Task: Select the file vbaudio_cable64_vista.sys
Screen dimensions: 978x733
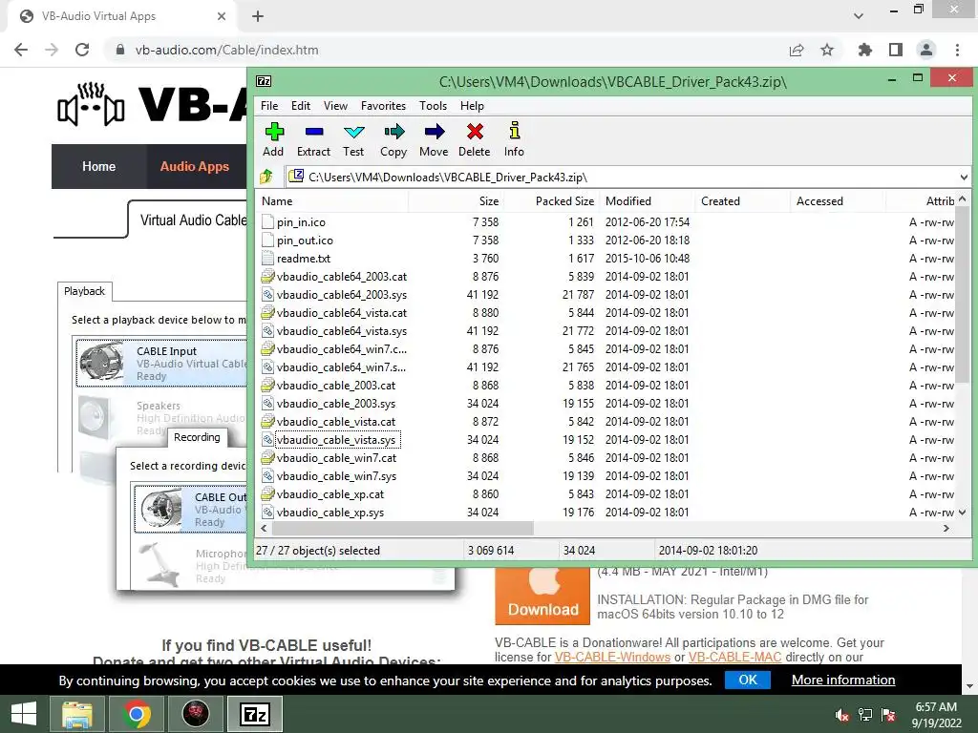Action: click(342, 331)
